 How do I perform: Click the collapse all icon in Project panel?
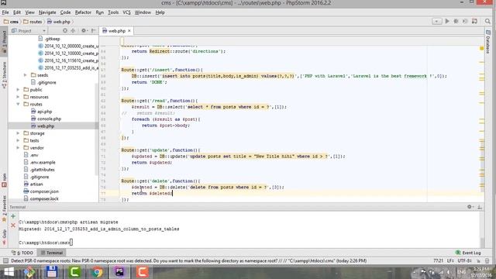[73, 31]
